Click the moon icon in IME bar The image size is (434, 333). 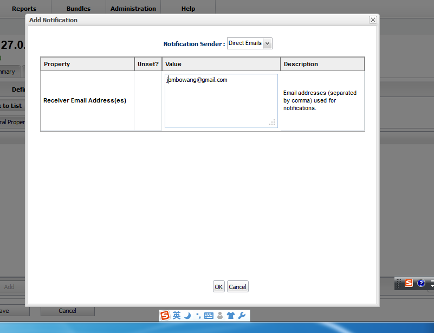(187, 315)
